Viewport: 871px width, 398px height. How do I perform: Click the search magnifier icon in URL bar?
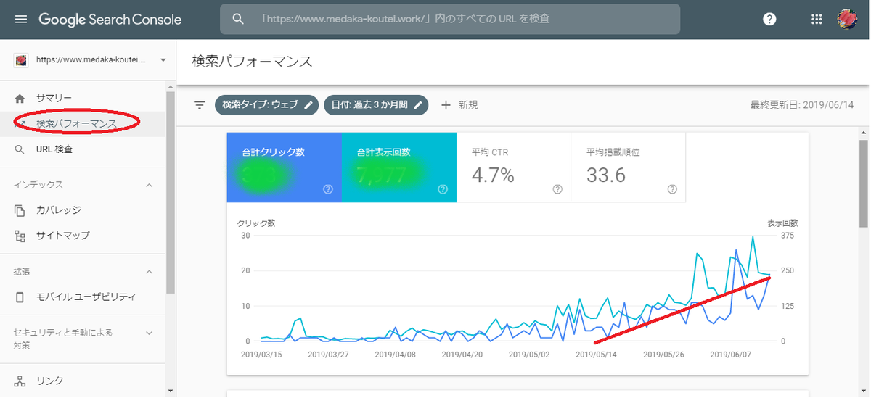238,19
